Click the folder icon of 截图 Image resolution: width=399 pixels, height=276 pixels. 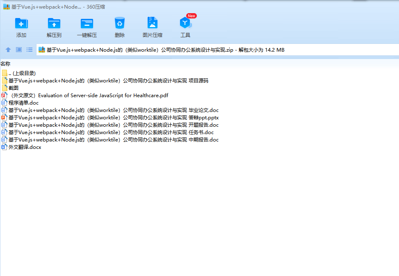[5, 88]
